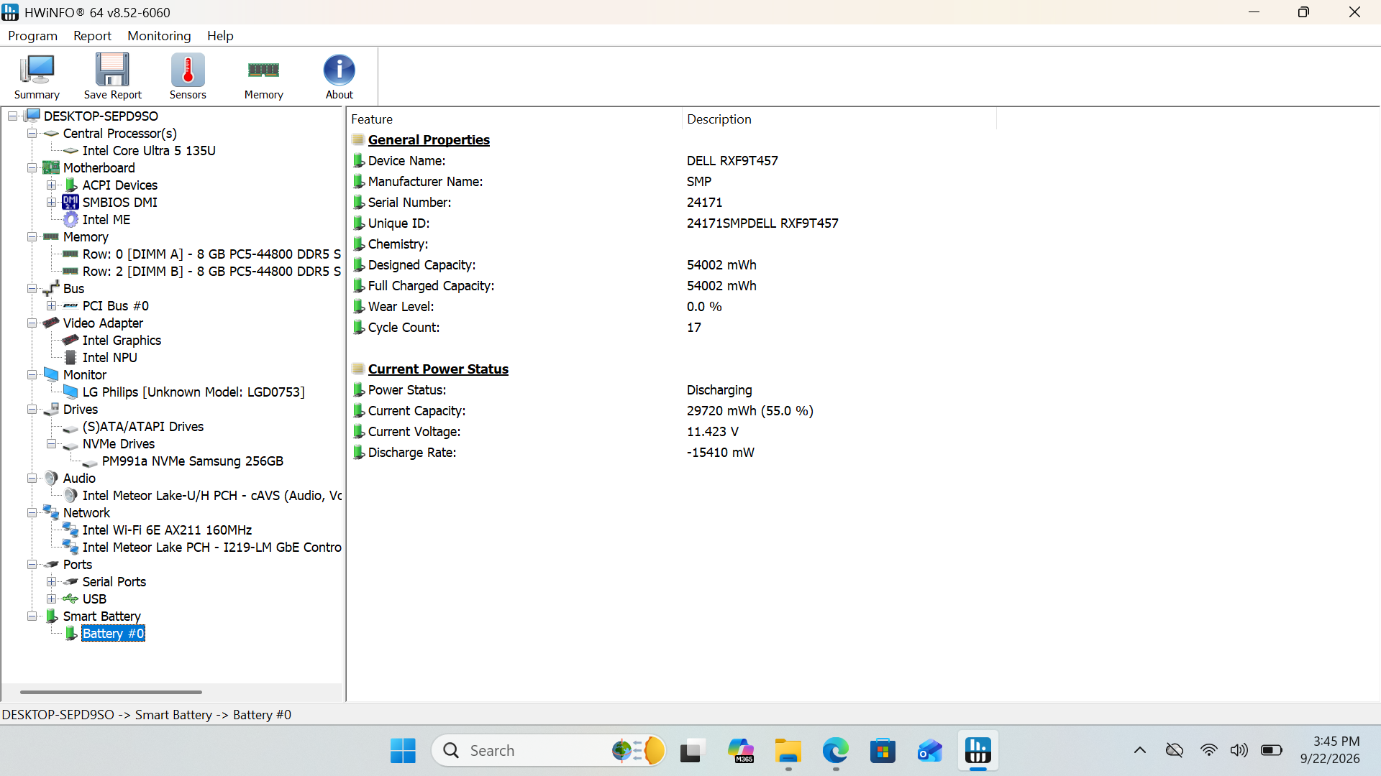Expand the USB branch

[51, 599]
